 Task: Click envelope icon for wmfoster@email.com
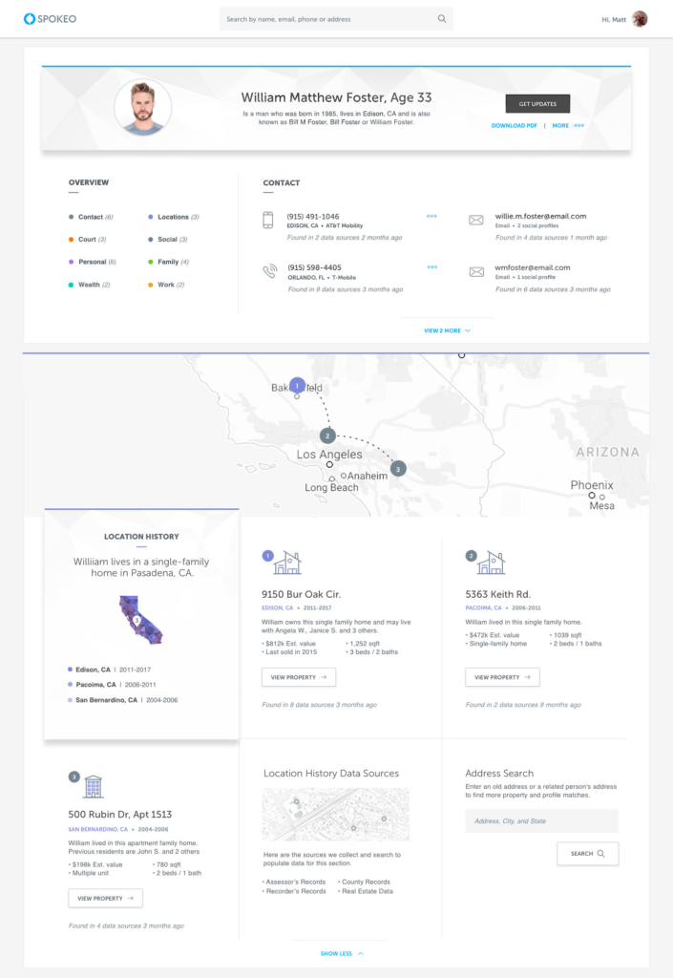(476, 272)
